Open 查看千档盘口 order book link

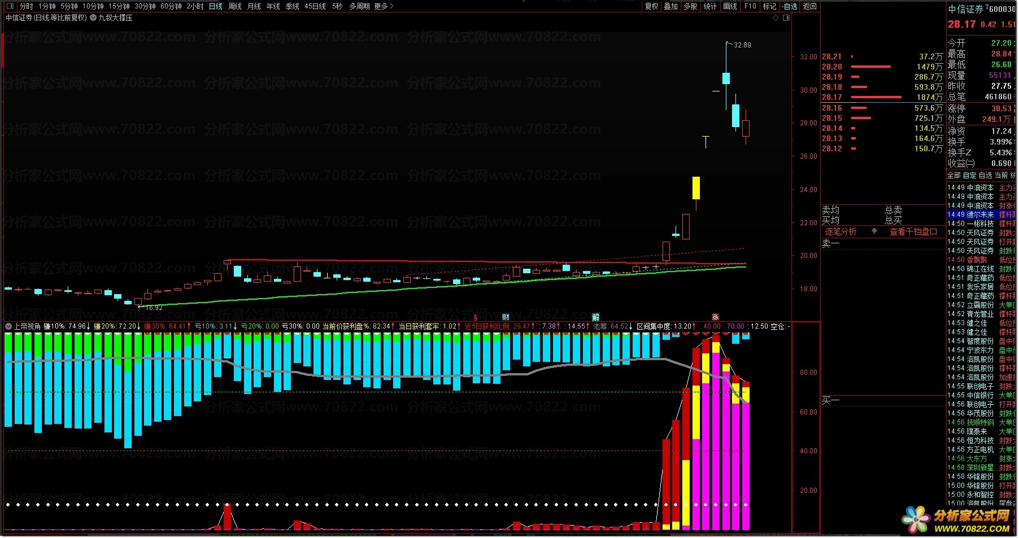coord(913,231)
